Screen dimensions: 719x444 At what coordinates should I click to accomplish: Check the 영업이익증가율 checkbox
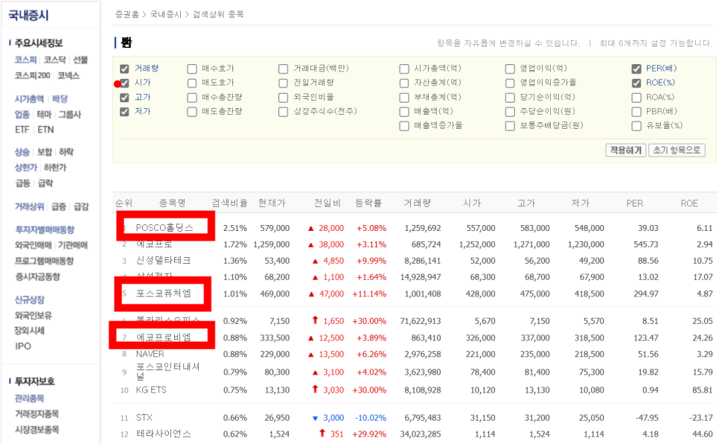tap(510, 83)
